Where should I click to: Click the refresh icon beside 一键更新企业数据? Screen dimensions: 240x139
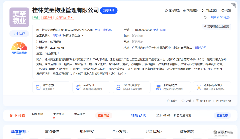tap(205, 17)
